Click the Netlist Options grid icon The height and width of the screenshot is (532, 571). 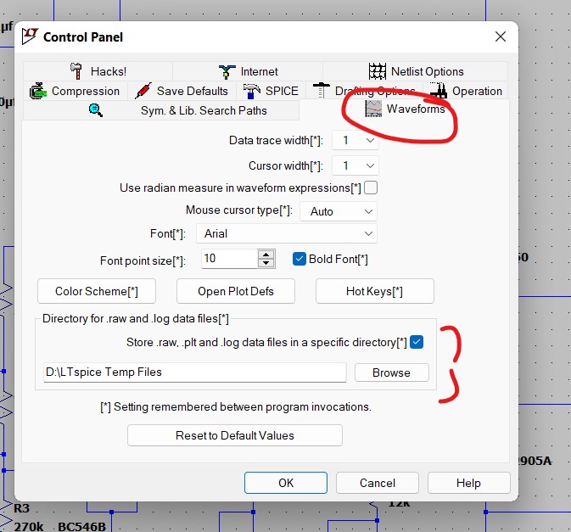pos(378,71)
